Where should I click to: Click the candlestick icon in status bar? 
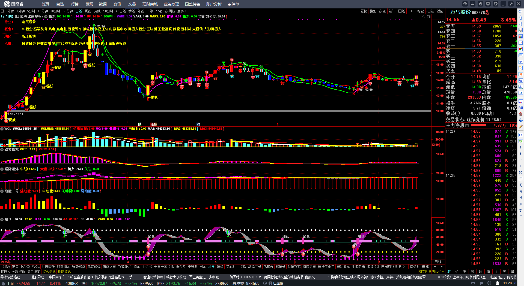coord(481,283)
